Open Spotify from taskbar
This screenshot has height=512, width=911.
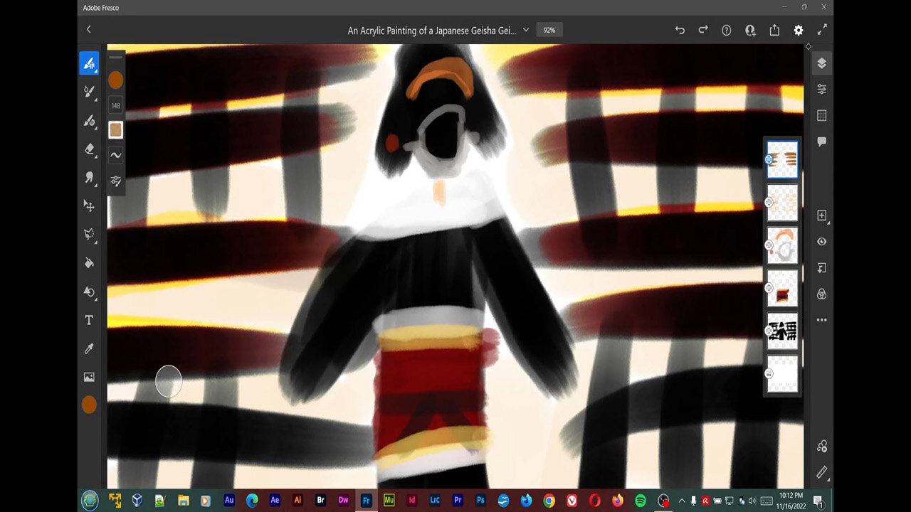640,501
